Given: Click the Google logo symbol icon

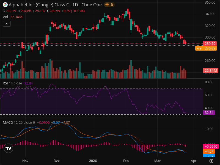Looking at the screenshot, I should pos(5,5).
